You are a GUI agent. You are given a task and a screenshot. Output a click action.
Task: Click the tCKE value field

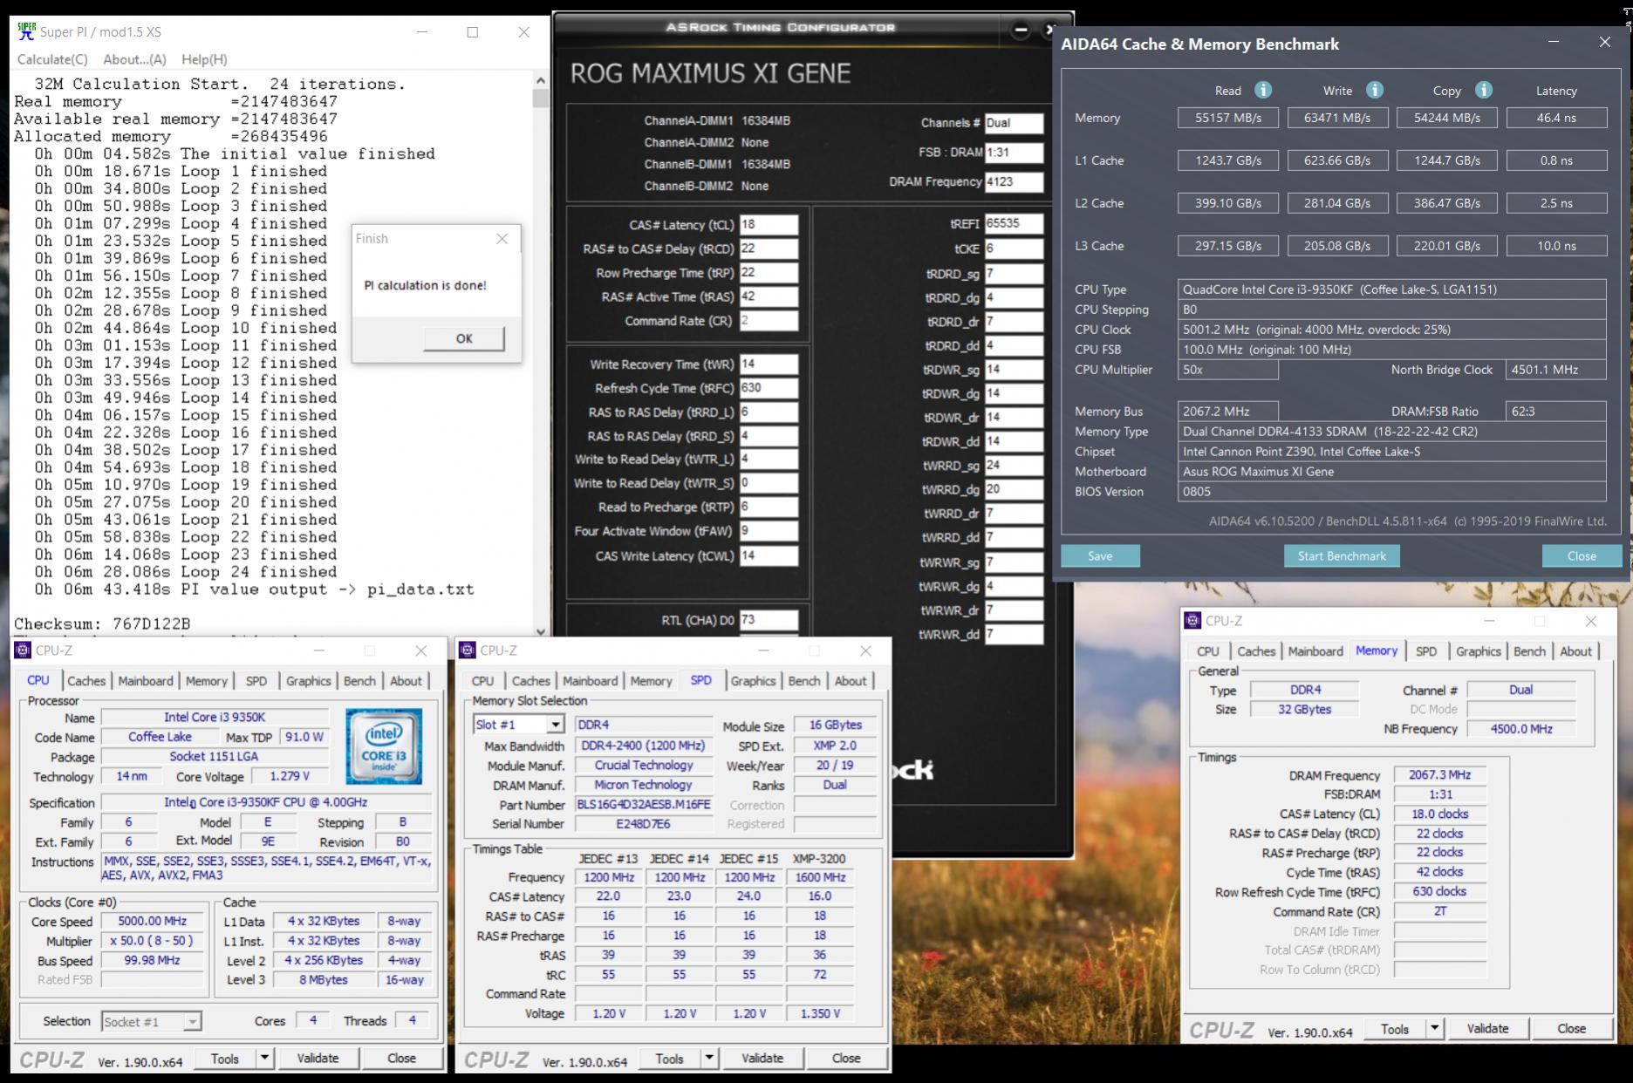(x=1014, y=249)
